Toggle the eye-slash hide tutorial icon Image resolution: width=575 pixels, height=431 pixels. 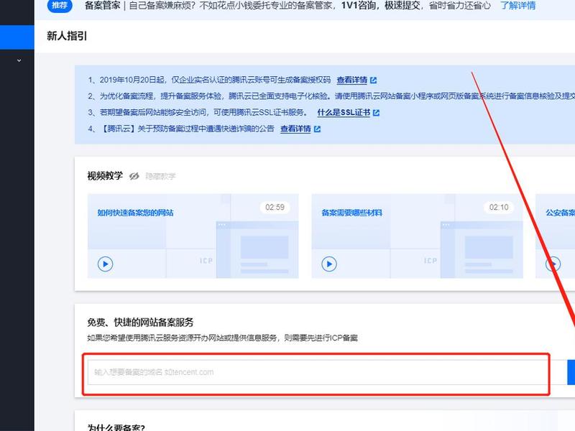(134, 176)
